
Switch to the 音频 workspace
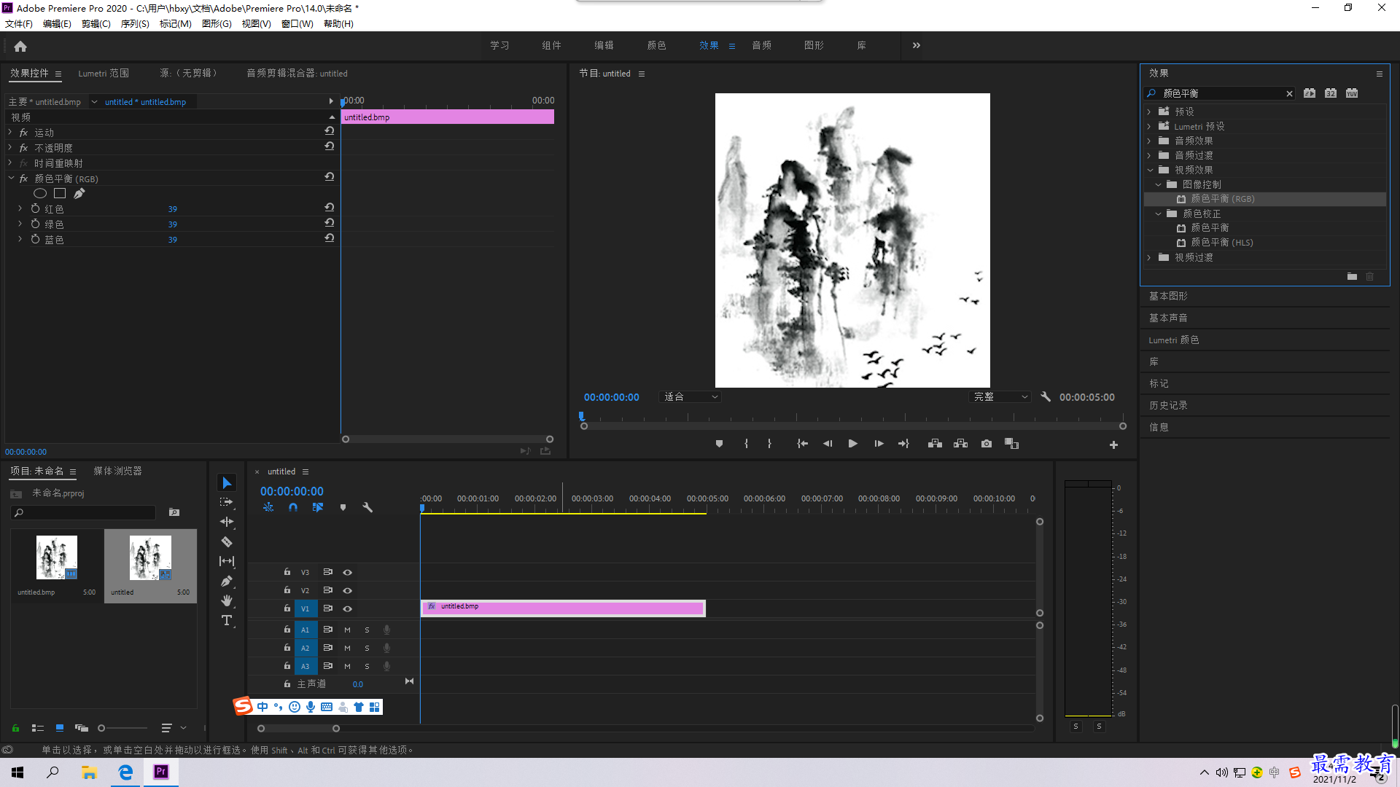[761, 45]
